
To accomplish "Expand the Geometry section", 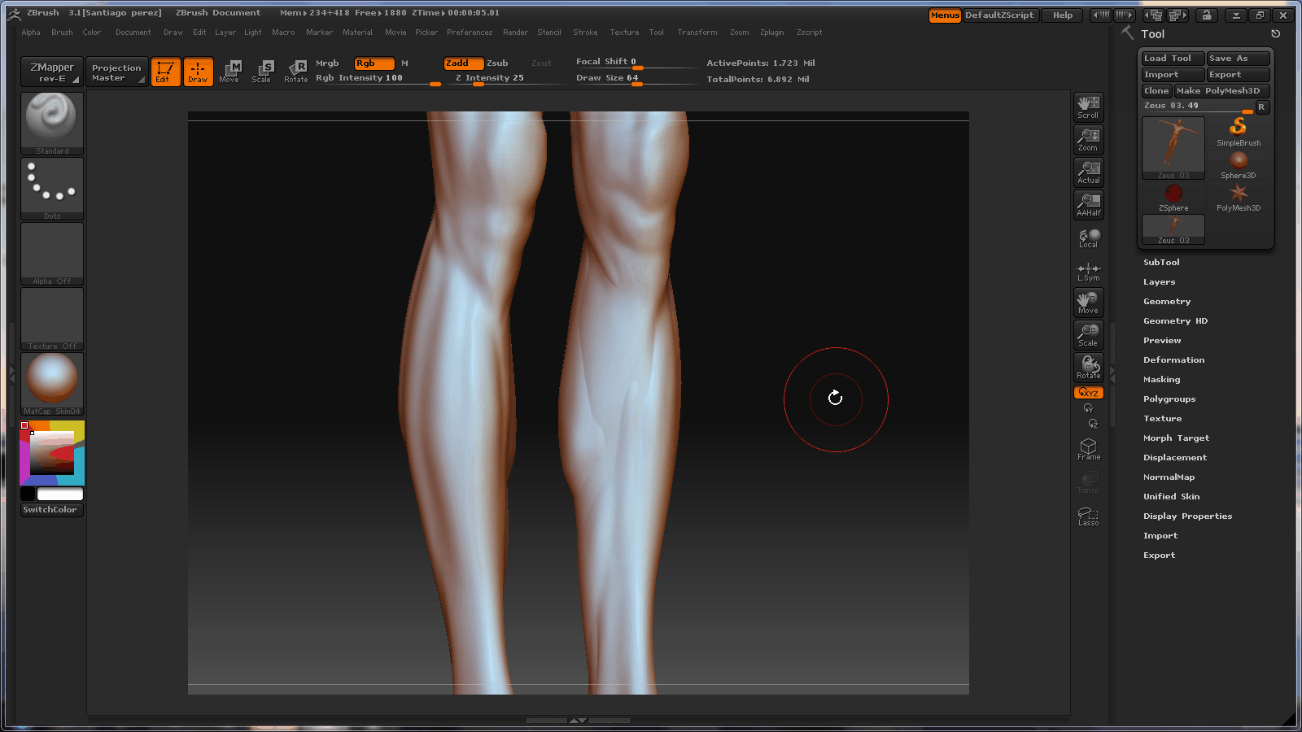I will pos(1166,302).
